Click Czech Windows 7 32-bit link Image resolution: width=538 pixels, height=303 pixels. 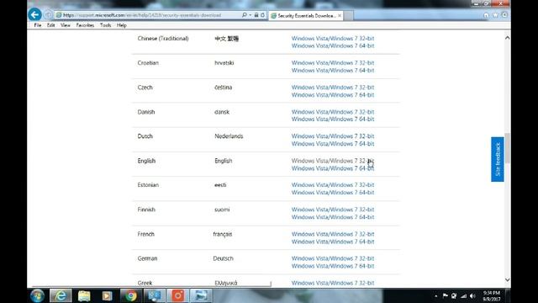[x=333, y=88]
